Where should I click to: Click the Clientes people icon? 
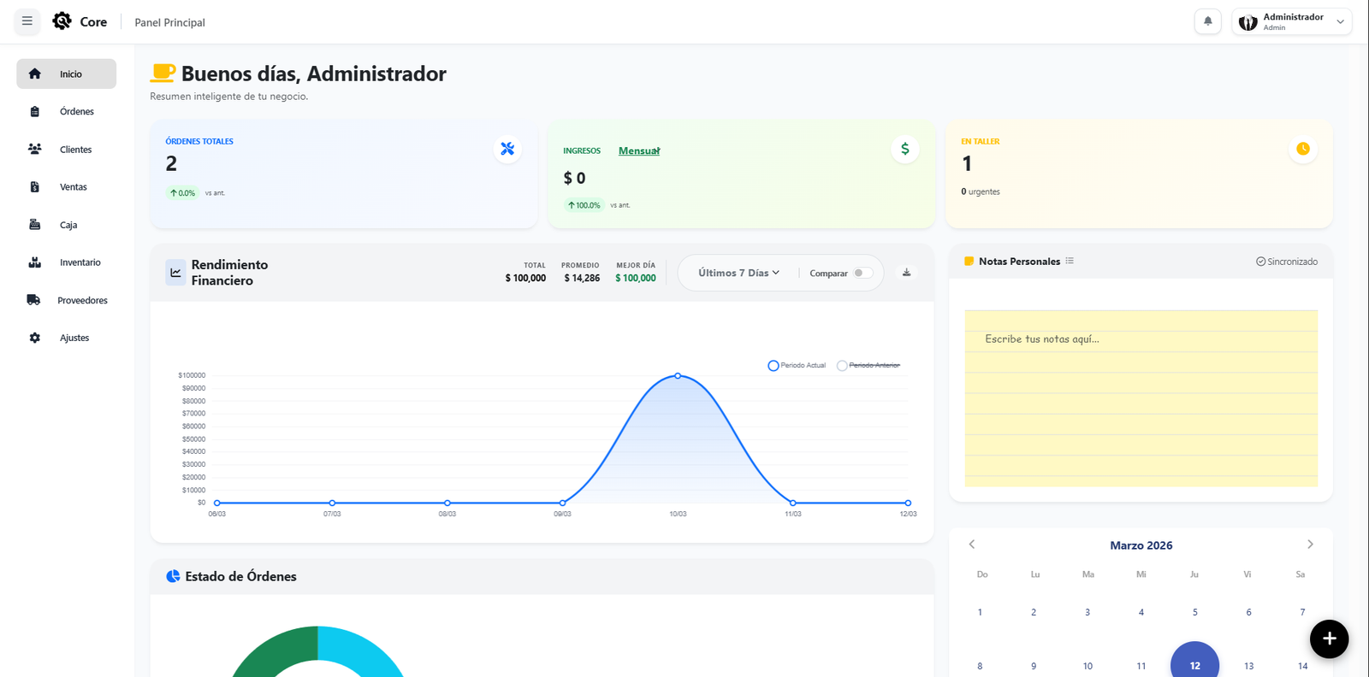coord(35,149)
